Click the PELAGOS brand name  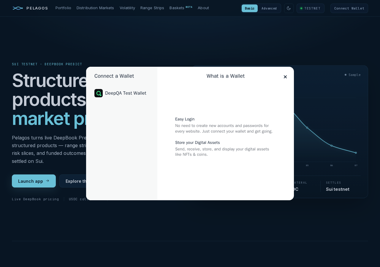[37, 8]
